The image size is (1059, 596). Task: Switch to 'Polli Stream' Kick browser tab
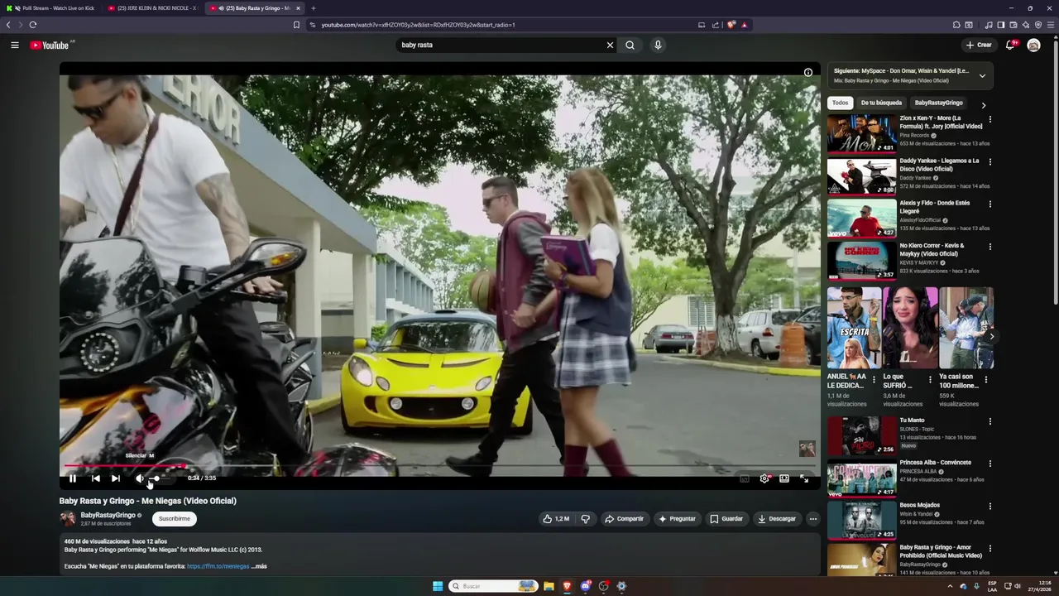pos(51,8)
